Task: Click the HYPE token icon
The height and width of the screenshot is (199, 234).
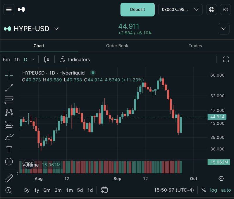Action: (8, 29)
